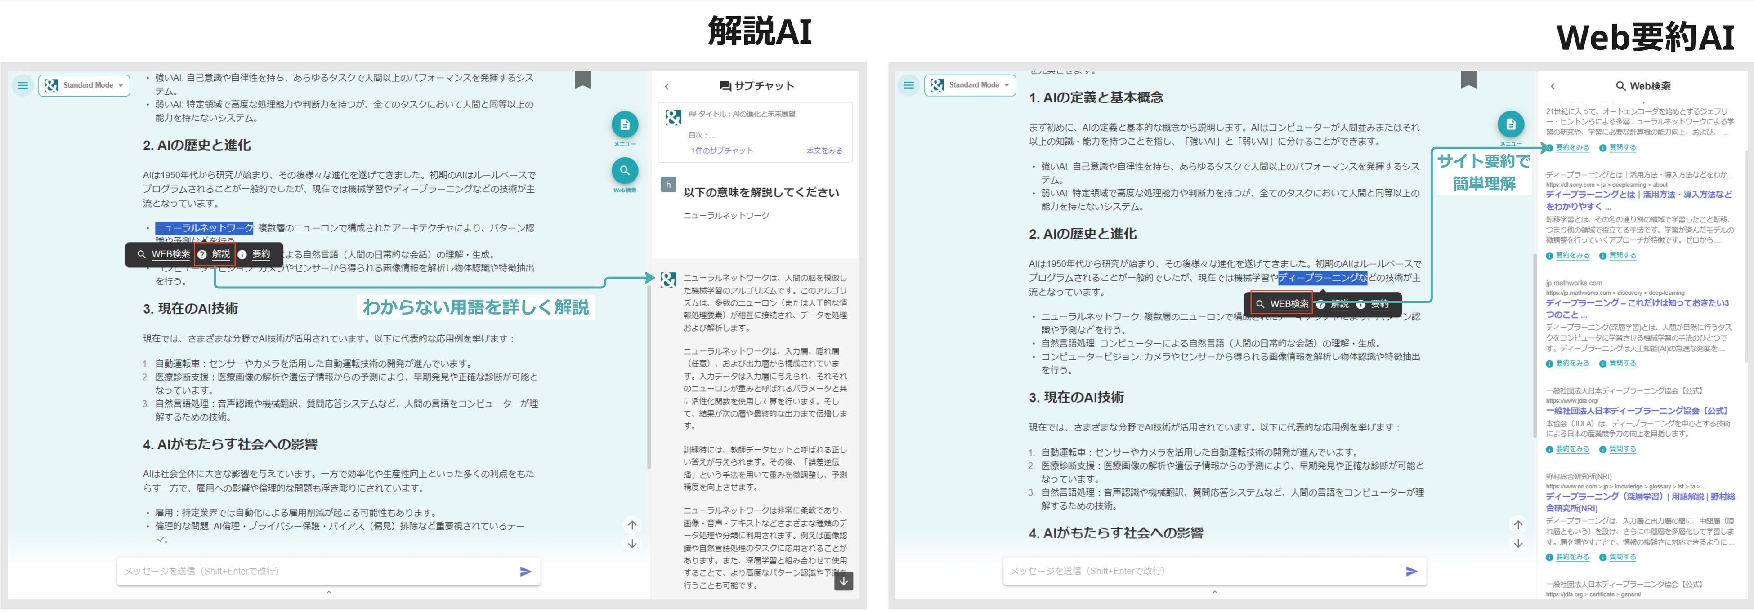Send message arrow in left chat box
This screenshot has height=612, width=1754.
click(x=525, y=572)
